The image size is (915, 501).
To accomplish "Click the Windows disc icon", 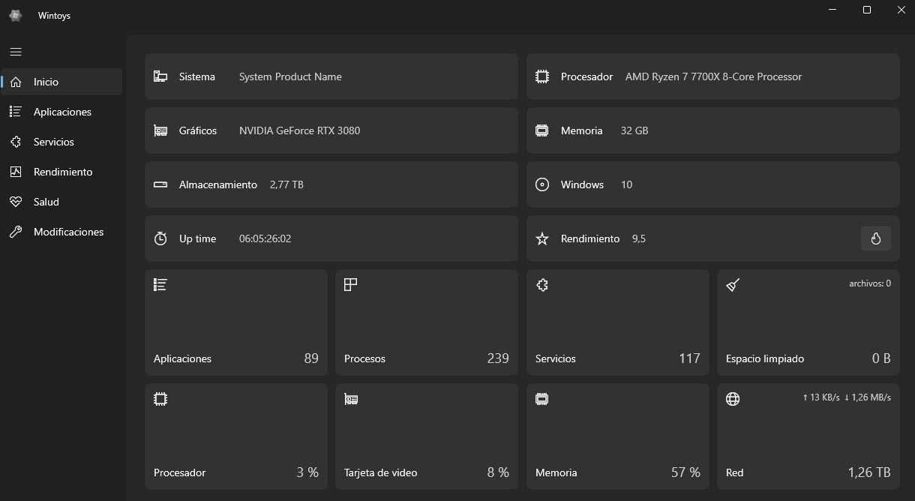I will (542, 184).
